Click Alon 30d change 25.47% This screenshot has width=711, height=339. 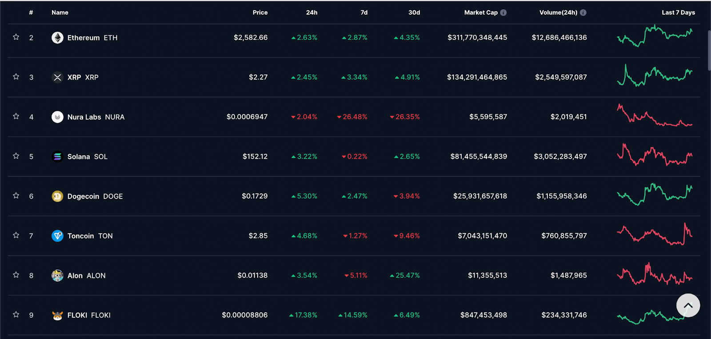(x=405, y=275)
